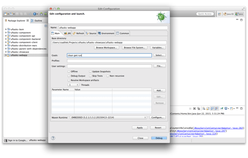Image resolution: width=248 pixels, height=158 pixels.
Task: Click the Apply button
Action: point(140,128)
